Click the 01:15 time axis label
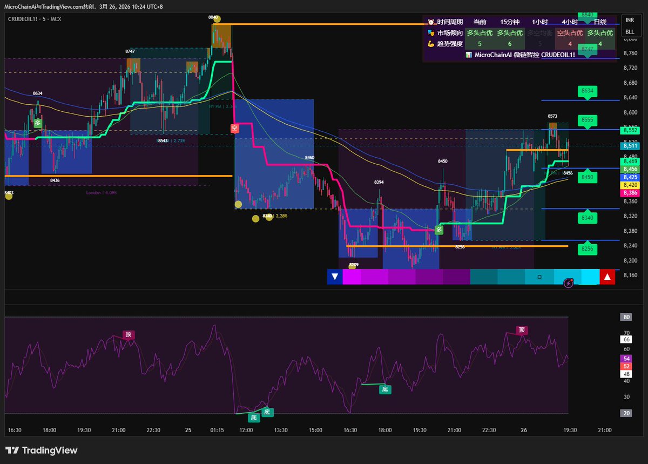The image size is (648, 464). click(217, 431)
